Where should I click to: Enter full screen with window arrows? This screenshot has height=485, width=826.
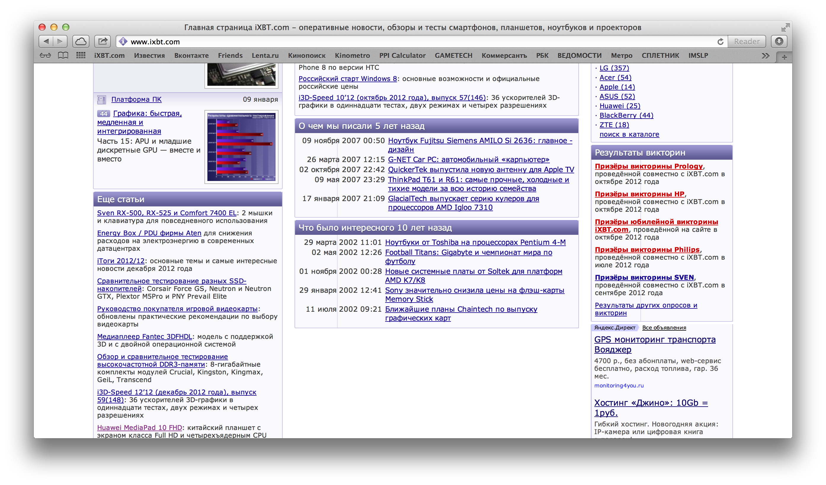[785, 28]
